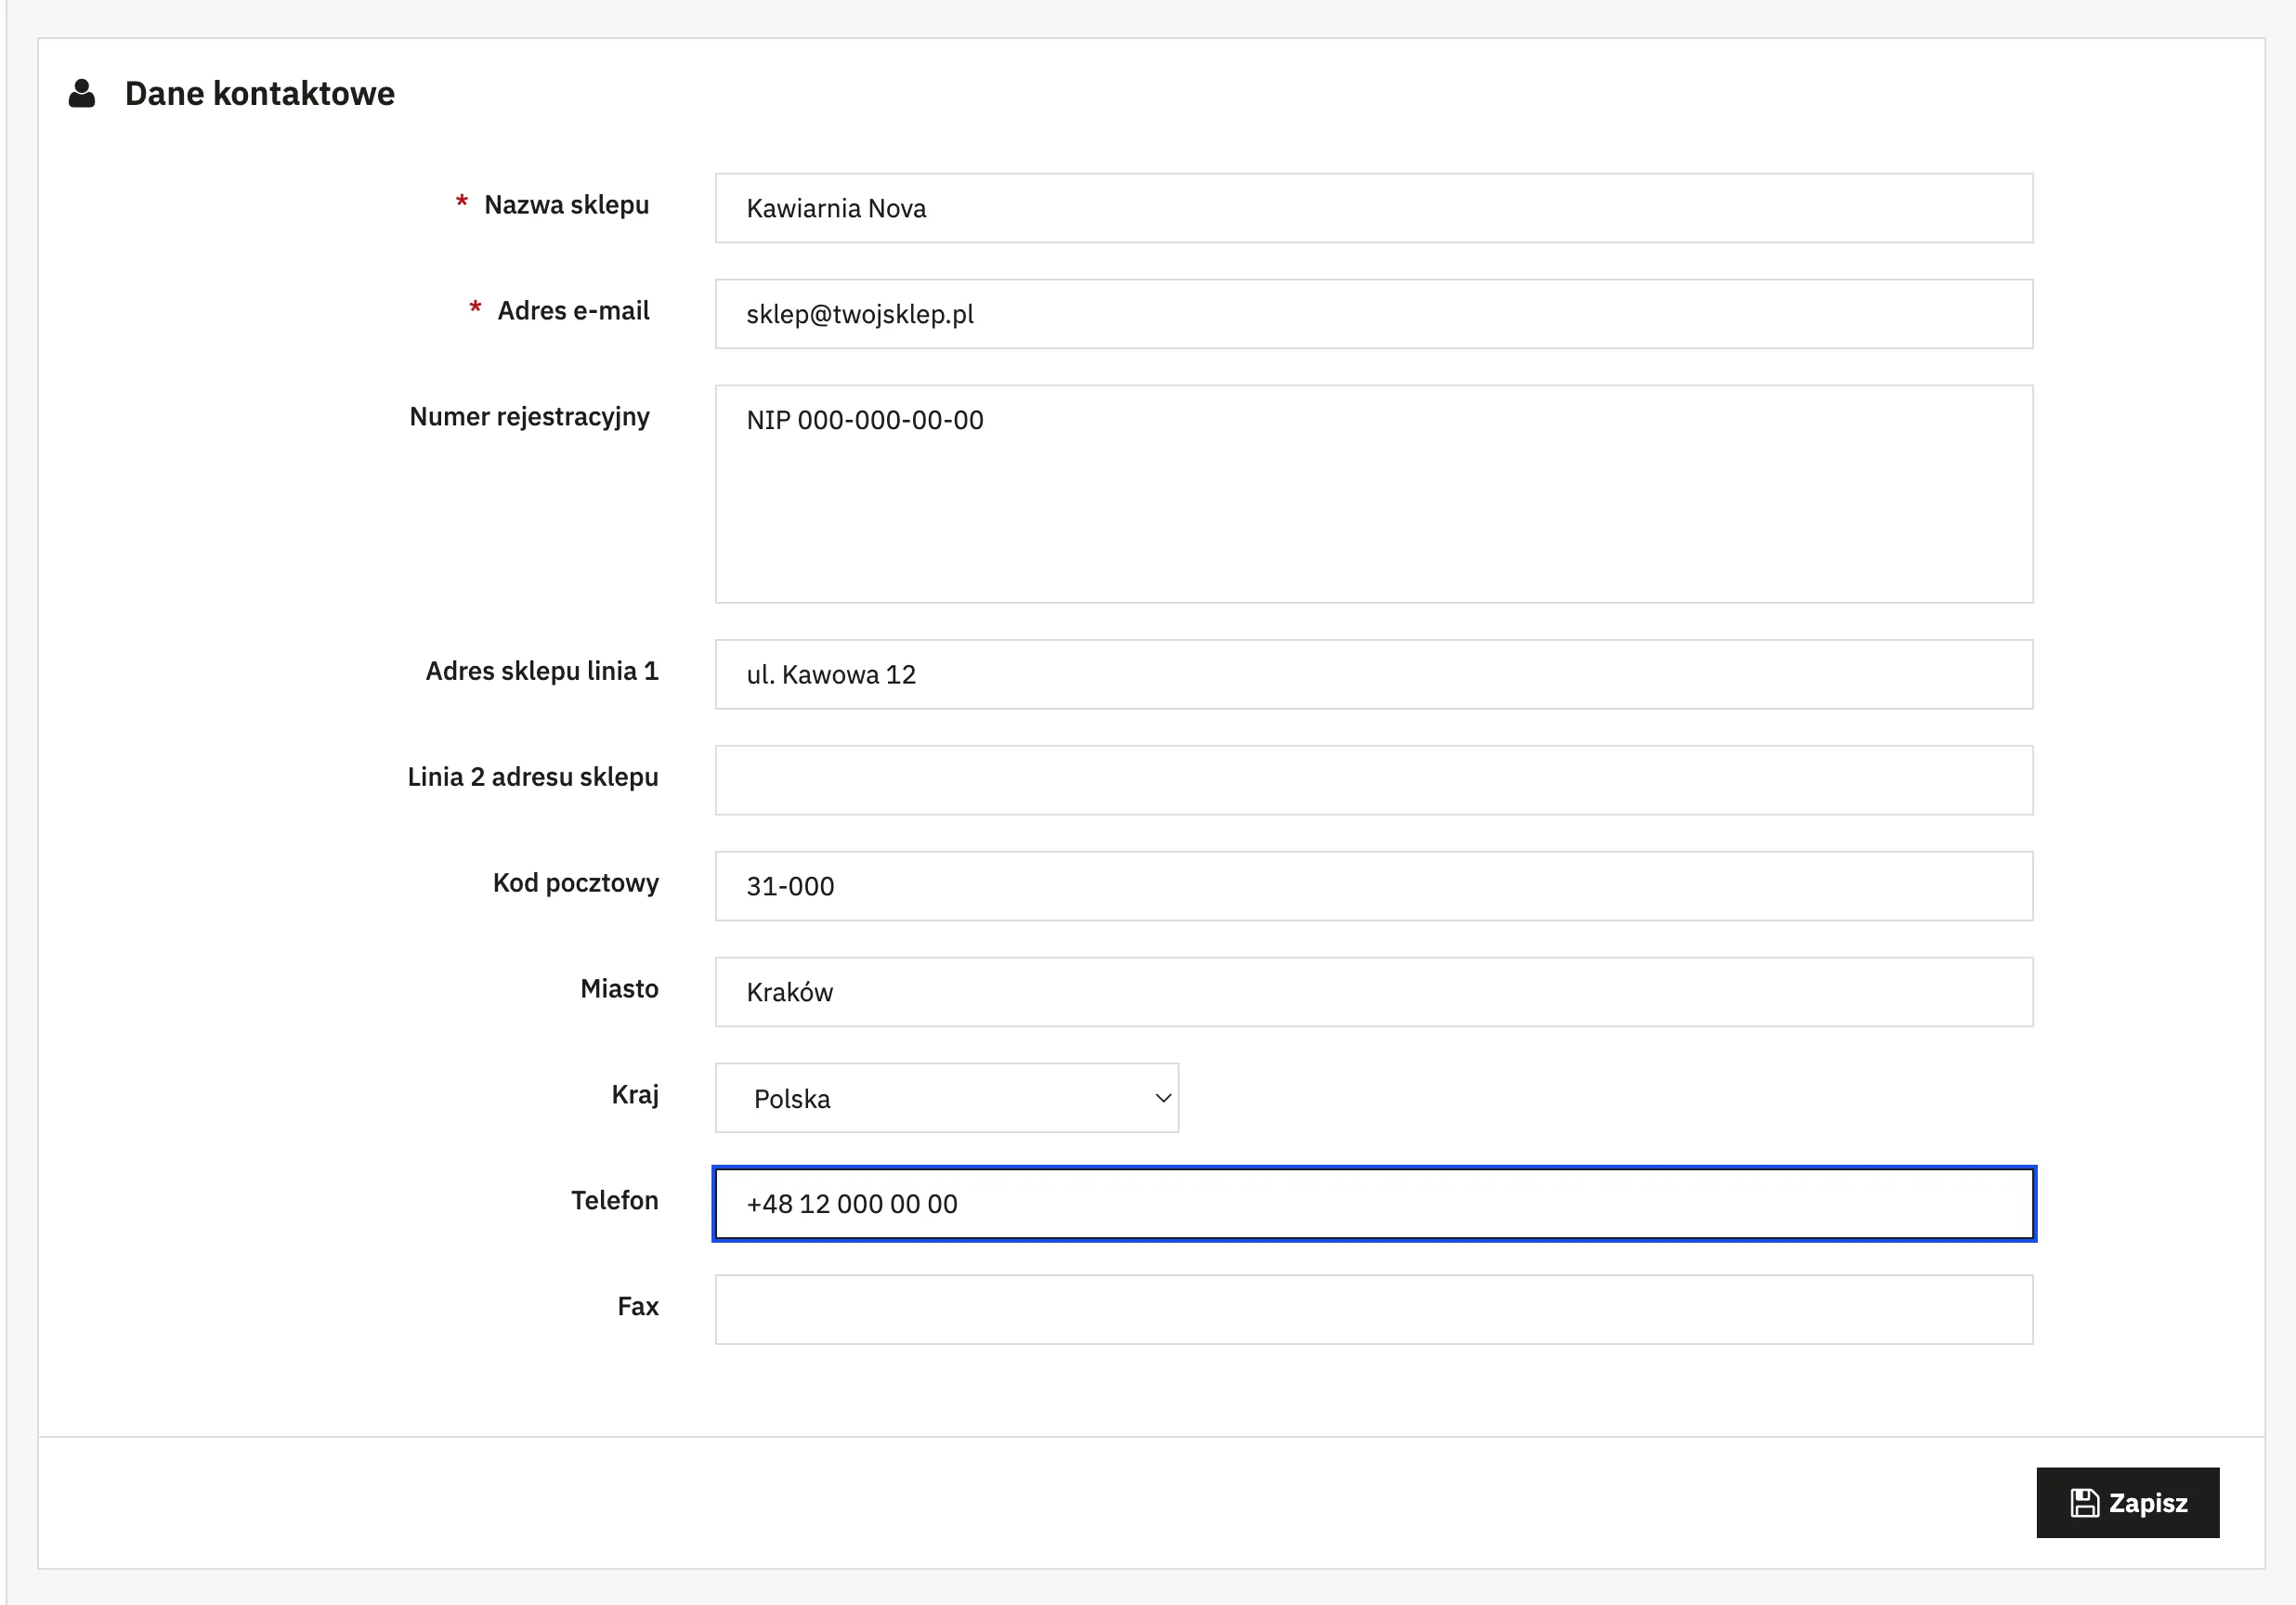Select the Numer rejestracyjny text area

pos(1374,494)
